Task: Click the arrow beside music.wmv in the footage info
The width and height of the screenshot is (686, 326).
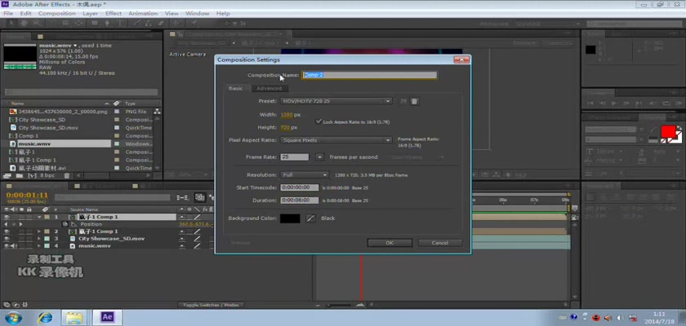Action: (x=75, y=46)
